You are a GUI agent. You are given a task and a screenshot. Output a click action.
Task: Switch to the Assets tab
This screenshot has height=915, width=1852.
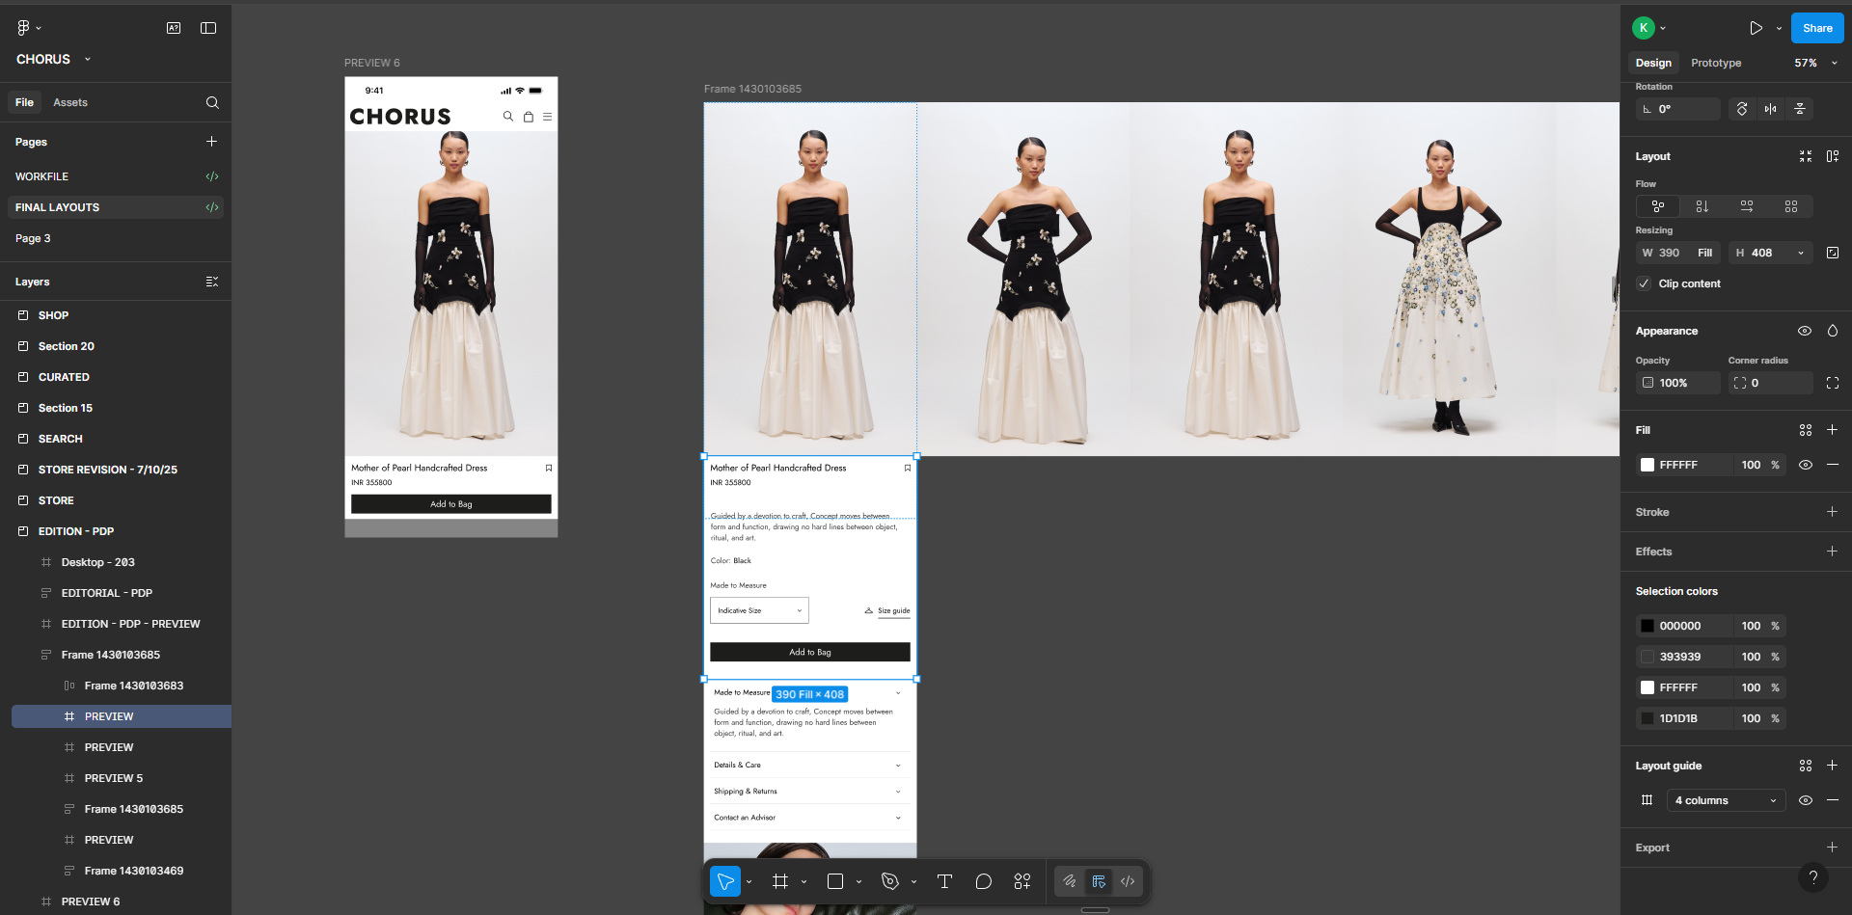click(x=69, y=102)
